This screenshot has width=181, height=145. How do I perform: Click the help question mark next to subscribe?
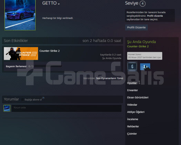(x=43, y=98)
